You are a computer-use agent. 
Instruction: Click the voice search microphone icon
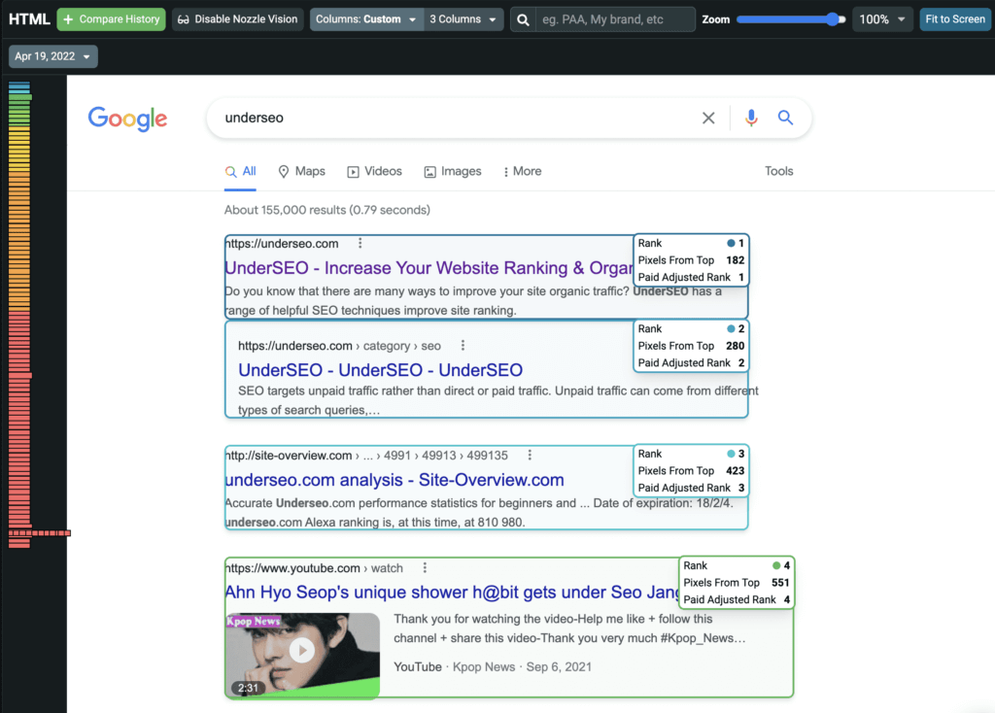[x=751, y=118]
